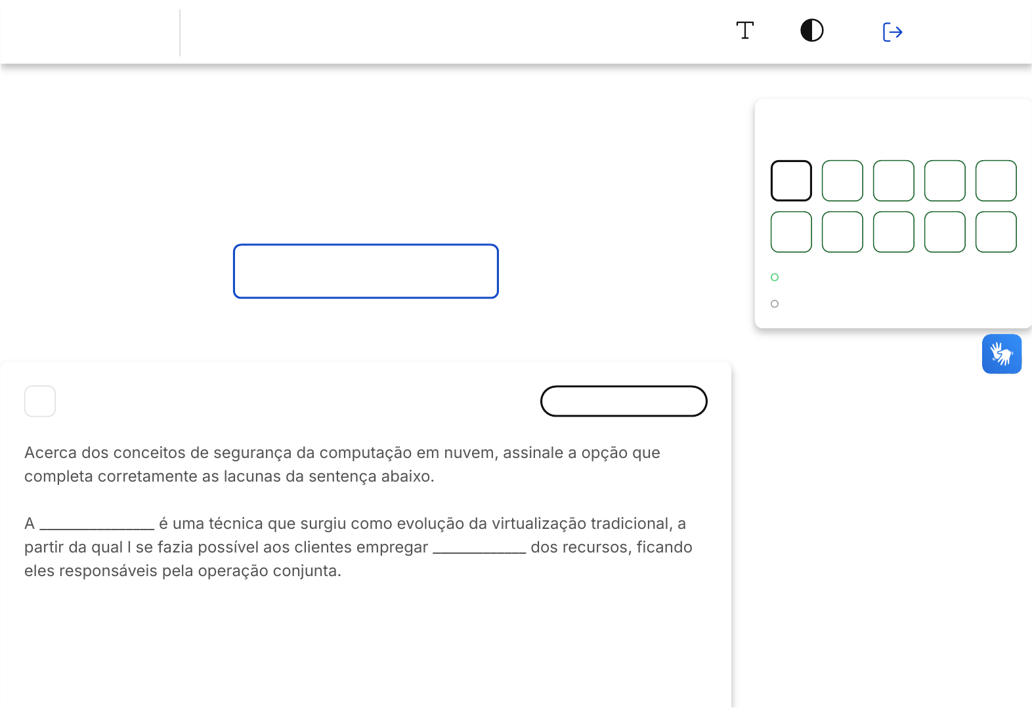Tick the small square box atop question card
Viewport: 1032px width, 708px height.
tap(40, 401)
